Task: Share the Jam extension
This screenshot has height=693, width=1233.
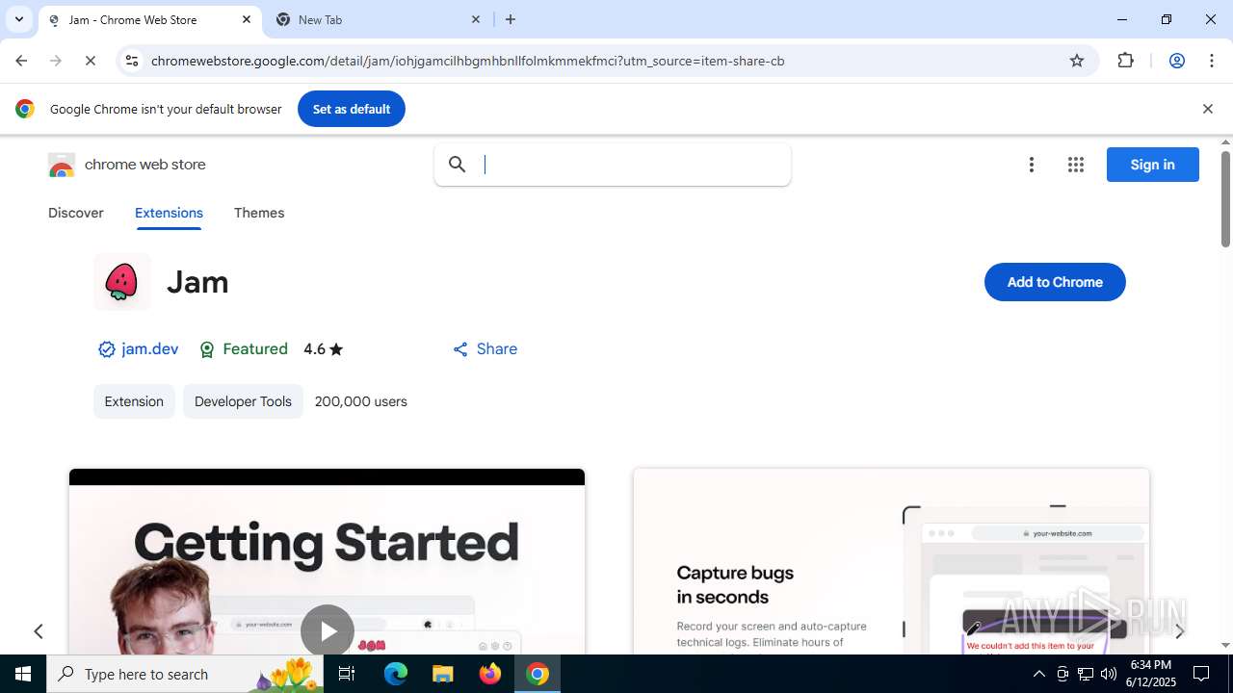Action: pos(485,349)
